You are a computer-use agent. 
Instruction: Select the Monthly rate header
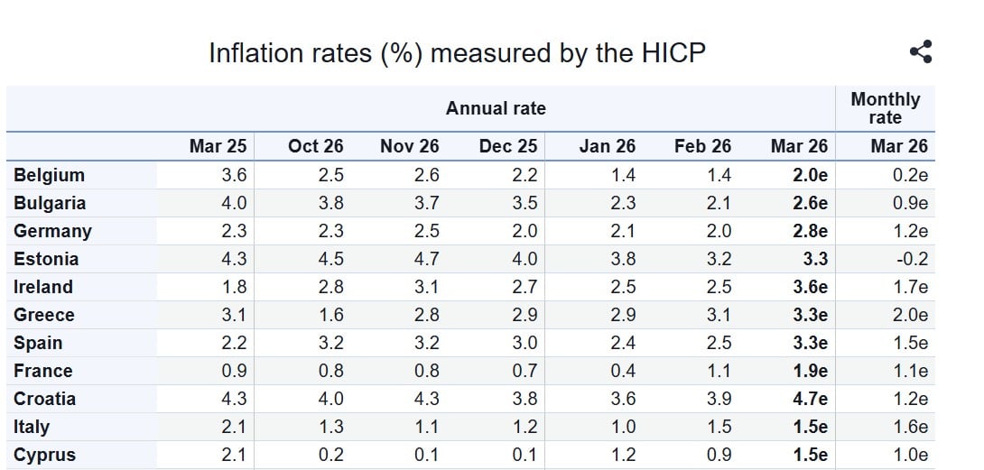885,108
